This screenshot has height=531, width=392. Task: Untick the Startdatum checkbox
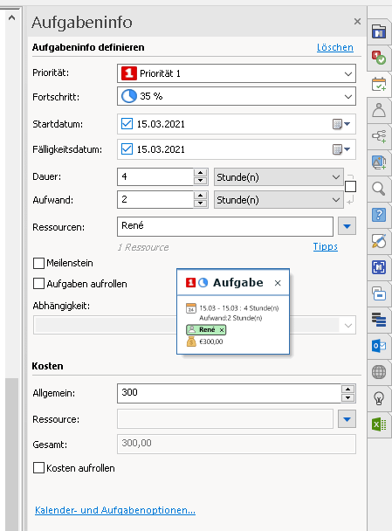[127, 124]
